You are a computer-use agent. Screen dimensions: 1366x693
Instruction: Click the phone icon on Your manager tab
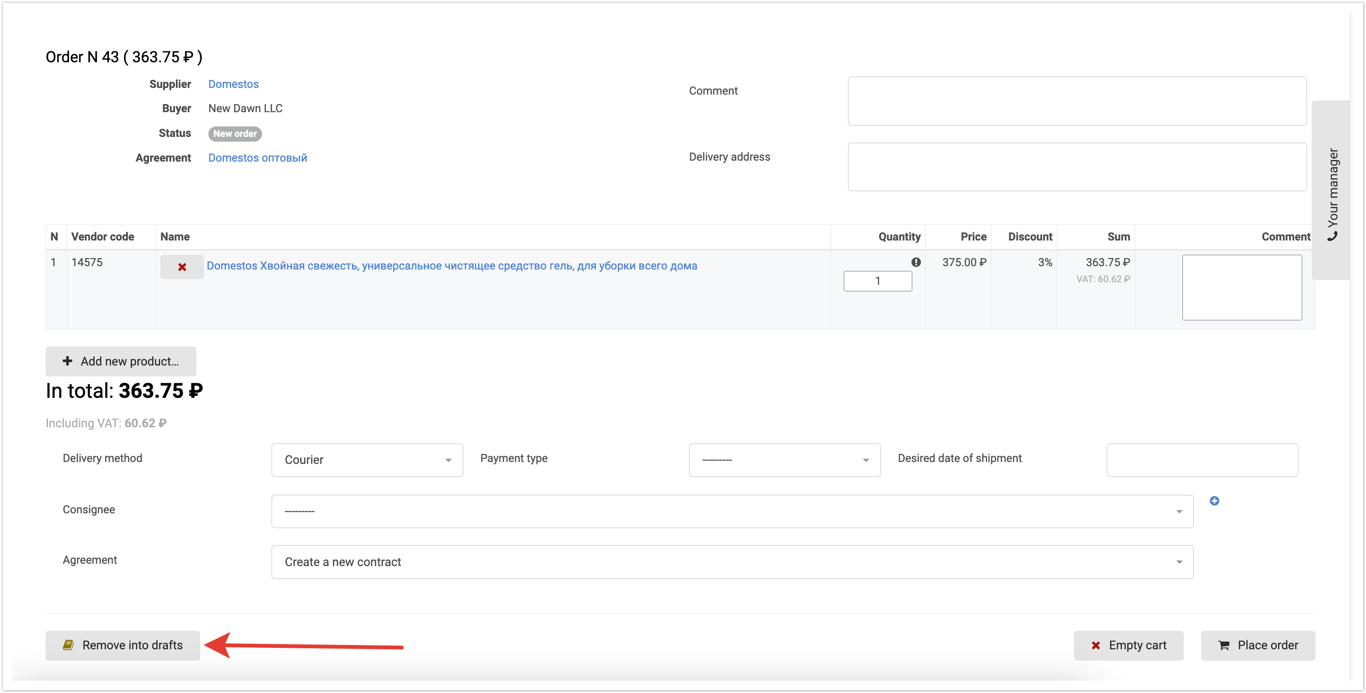(1333, 237)
